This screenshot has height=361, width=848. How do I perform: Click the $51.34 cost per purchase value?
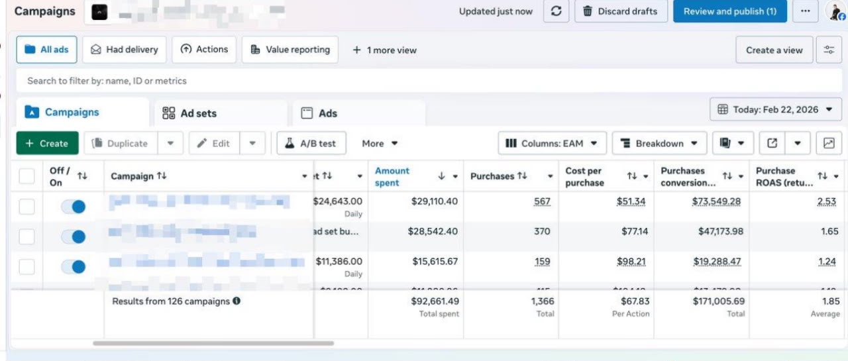click(x=631, y=201)
